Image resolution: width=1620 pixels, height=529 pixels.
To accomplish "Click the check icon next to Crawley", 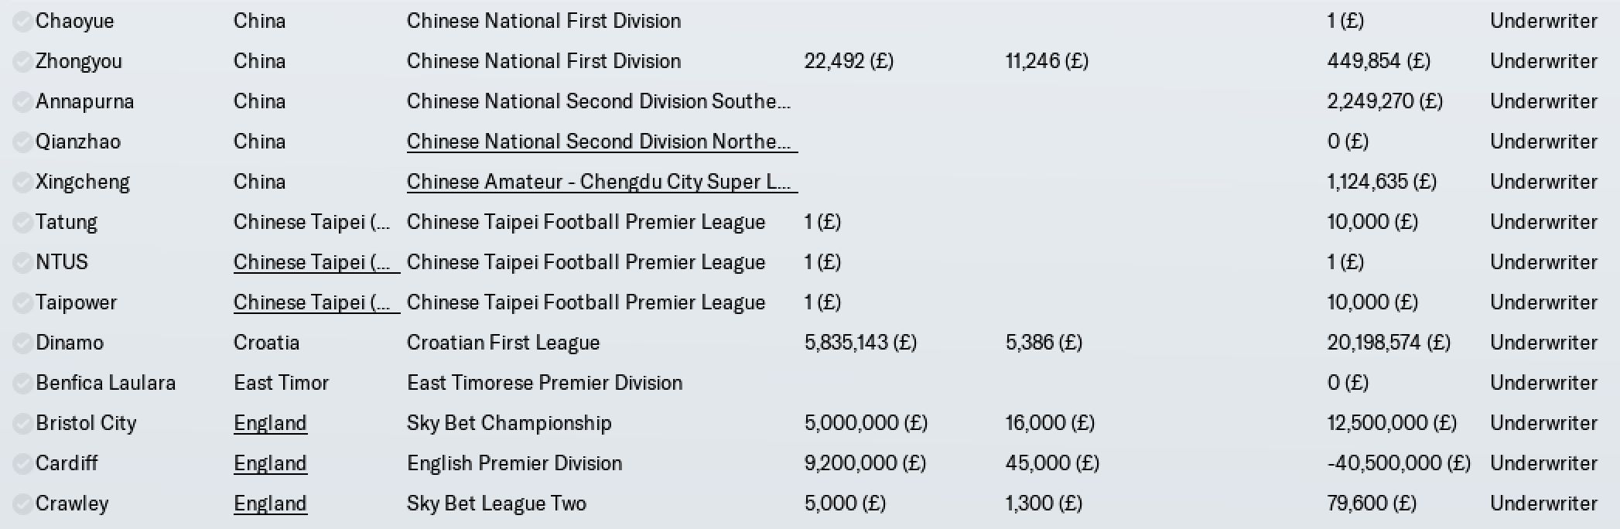I will point(22,503).
